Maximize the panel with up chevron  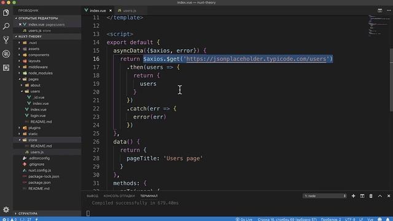(380, 196)
